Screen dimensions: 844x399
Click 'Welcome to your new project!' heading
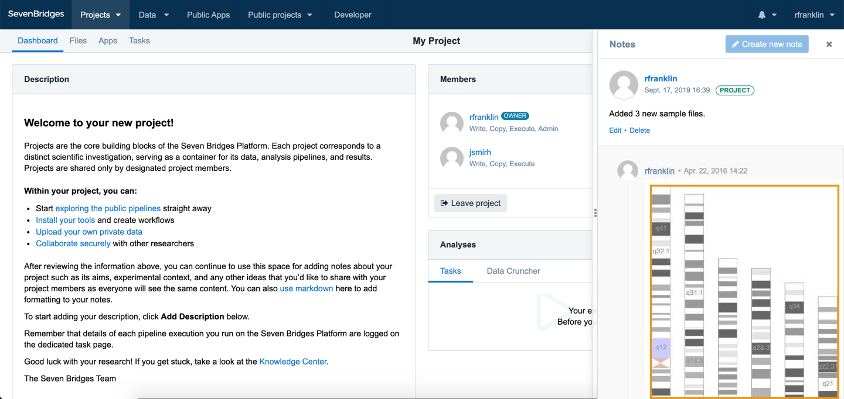[x=98, y=123]
